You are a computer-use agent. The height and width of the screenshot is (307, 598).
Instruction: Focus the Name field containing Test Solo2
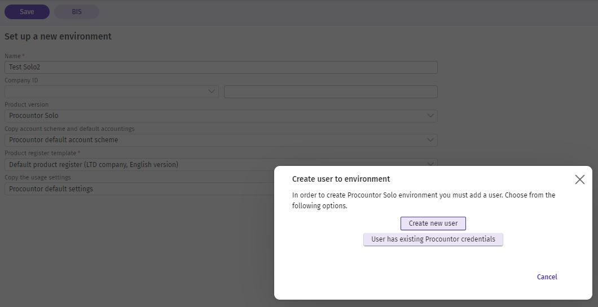(x=221, y=68)
